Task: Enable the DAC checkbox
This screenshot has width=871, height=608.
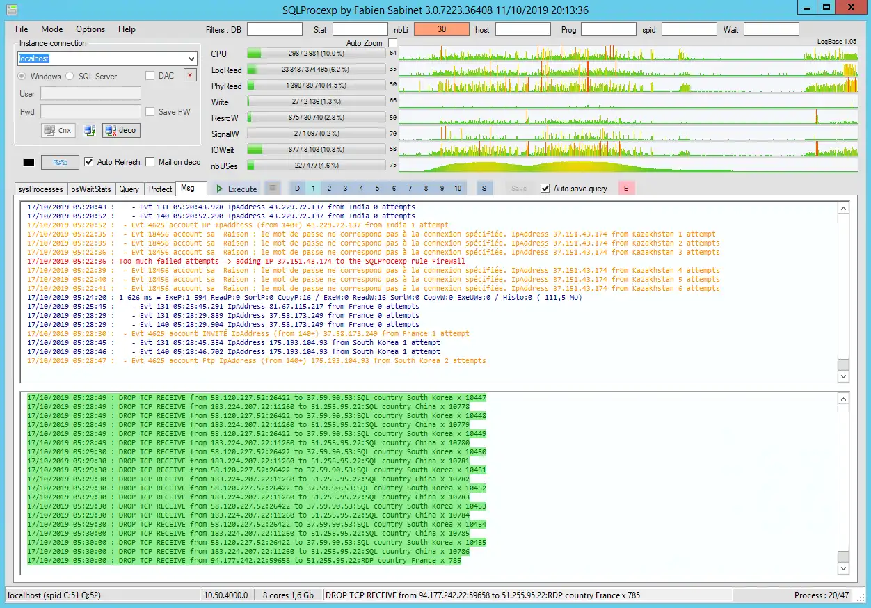Action: point(150,76)
